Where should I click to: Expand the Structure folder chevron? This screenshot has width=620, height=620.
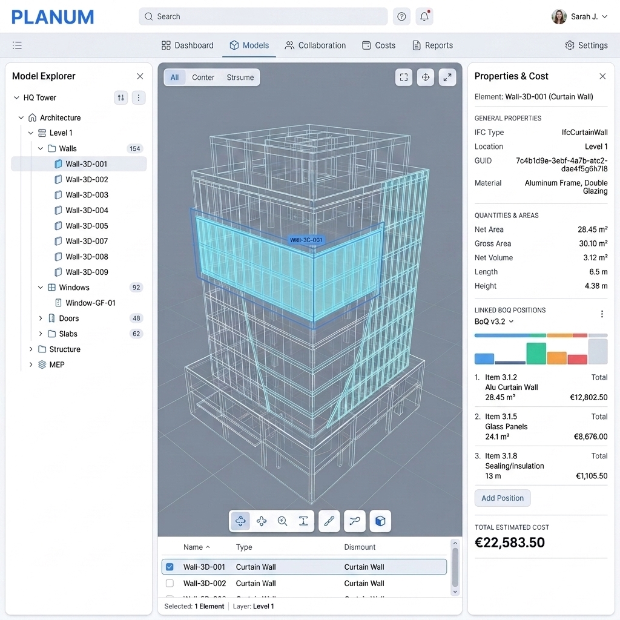click(30, 349)
